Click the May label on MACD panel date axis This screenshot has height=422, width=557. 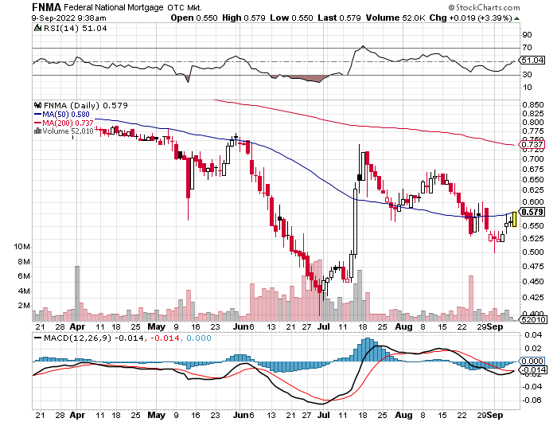pyautogui.click(x=156, y=415)
